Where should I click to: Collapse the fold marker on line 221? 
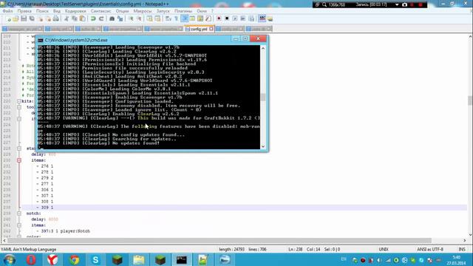click(19, 107)
